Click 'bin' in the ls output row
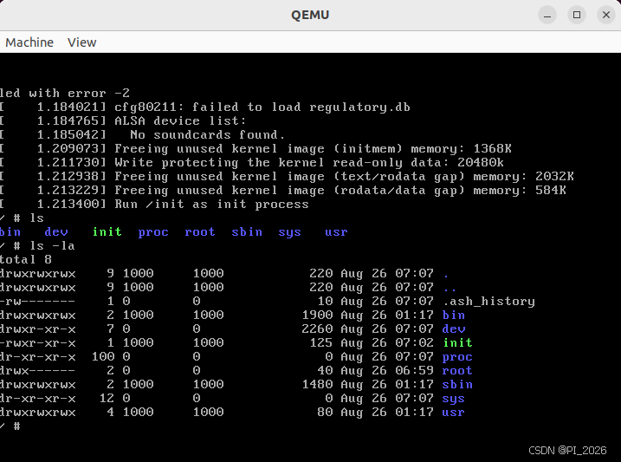Viewport: 621px width, 462px height. (10, 231)
